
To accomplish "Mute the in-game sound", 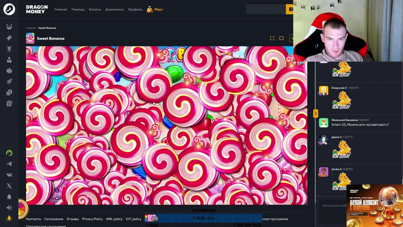I will click(x=57, y=198).
